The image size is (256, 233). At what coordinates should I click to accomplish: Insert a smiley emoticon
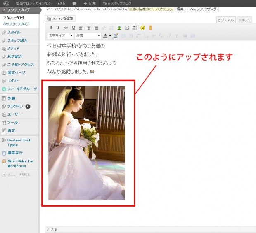pyautogui.click(x=142, y=28)
